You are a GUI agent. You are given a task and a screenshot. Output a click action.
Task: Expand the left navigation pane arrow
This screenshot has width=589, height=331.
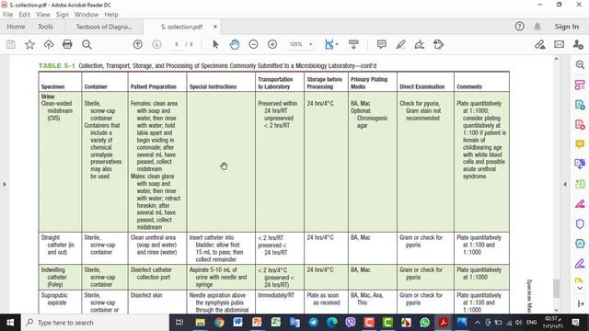coord(5,184)
